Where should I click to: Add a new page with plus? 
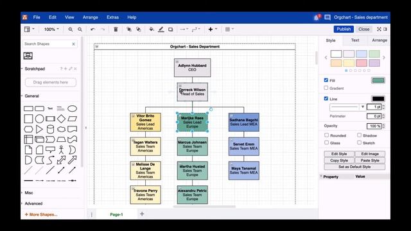142,214
